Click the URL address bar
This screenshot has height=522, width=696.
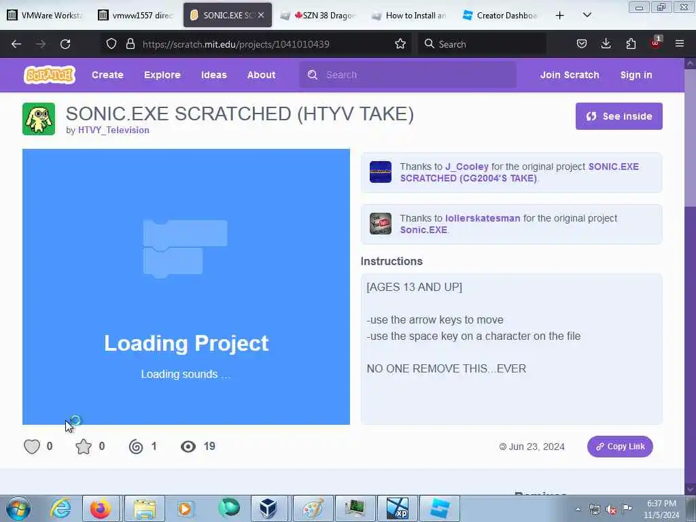pos(256,44)
